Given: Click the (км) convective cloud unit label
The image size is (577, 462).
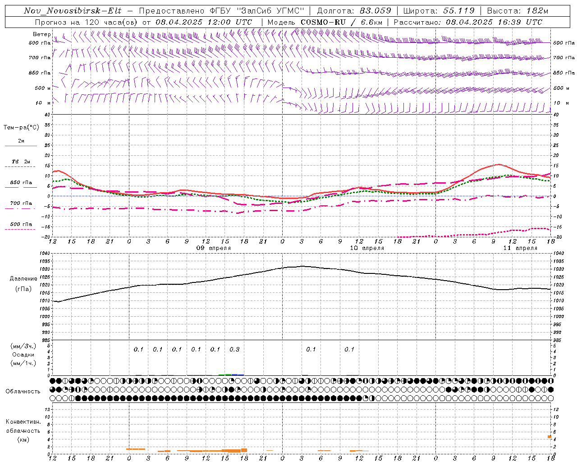Looking at the screenshot, I should pos(24,439).
